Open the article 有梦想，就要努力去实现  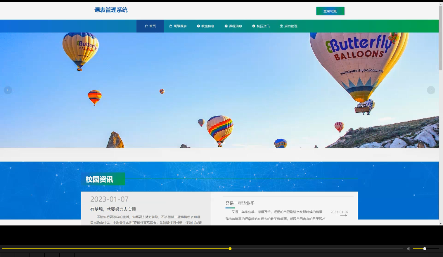114,209
